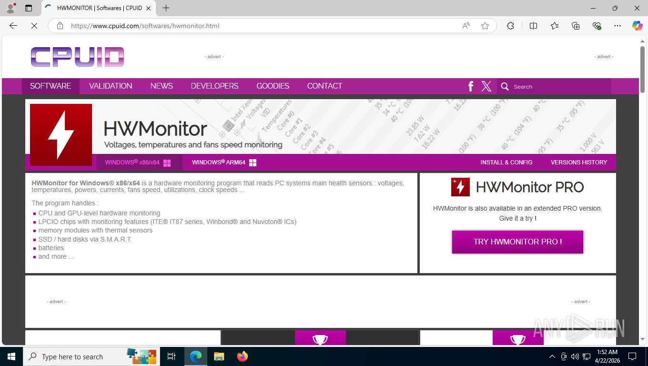Open the DEVELOPERS menu
This screenshot has width=648, height=366.
(x=214, y=86)
